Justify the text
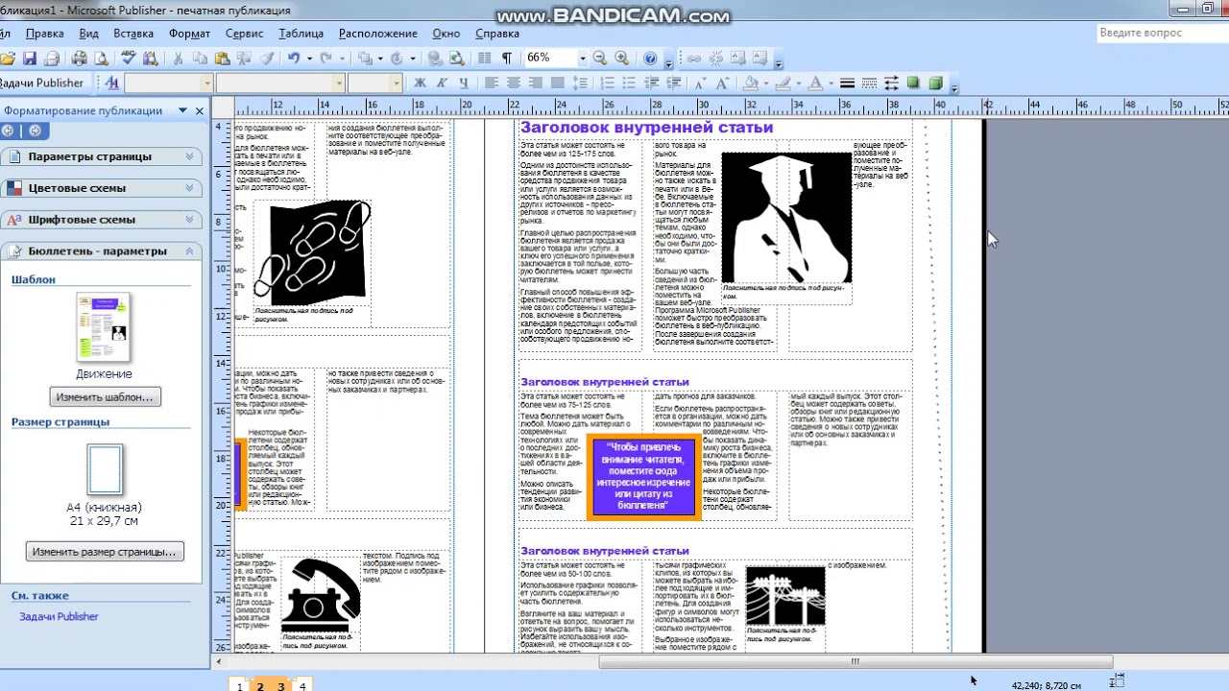Viewport: 1229px width, 691px height. coord(558,83)
